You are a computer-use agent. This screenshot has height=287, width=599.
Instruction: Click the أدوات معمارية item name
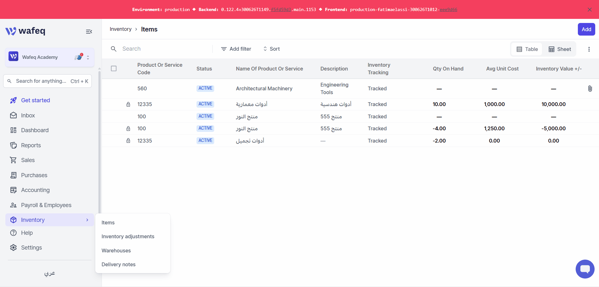[x=251, y=104]
